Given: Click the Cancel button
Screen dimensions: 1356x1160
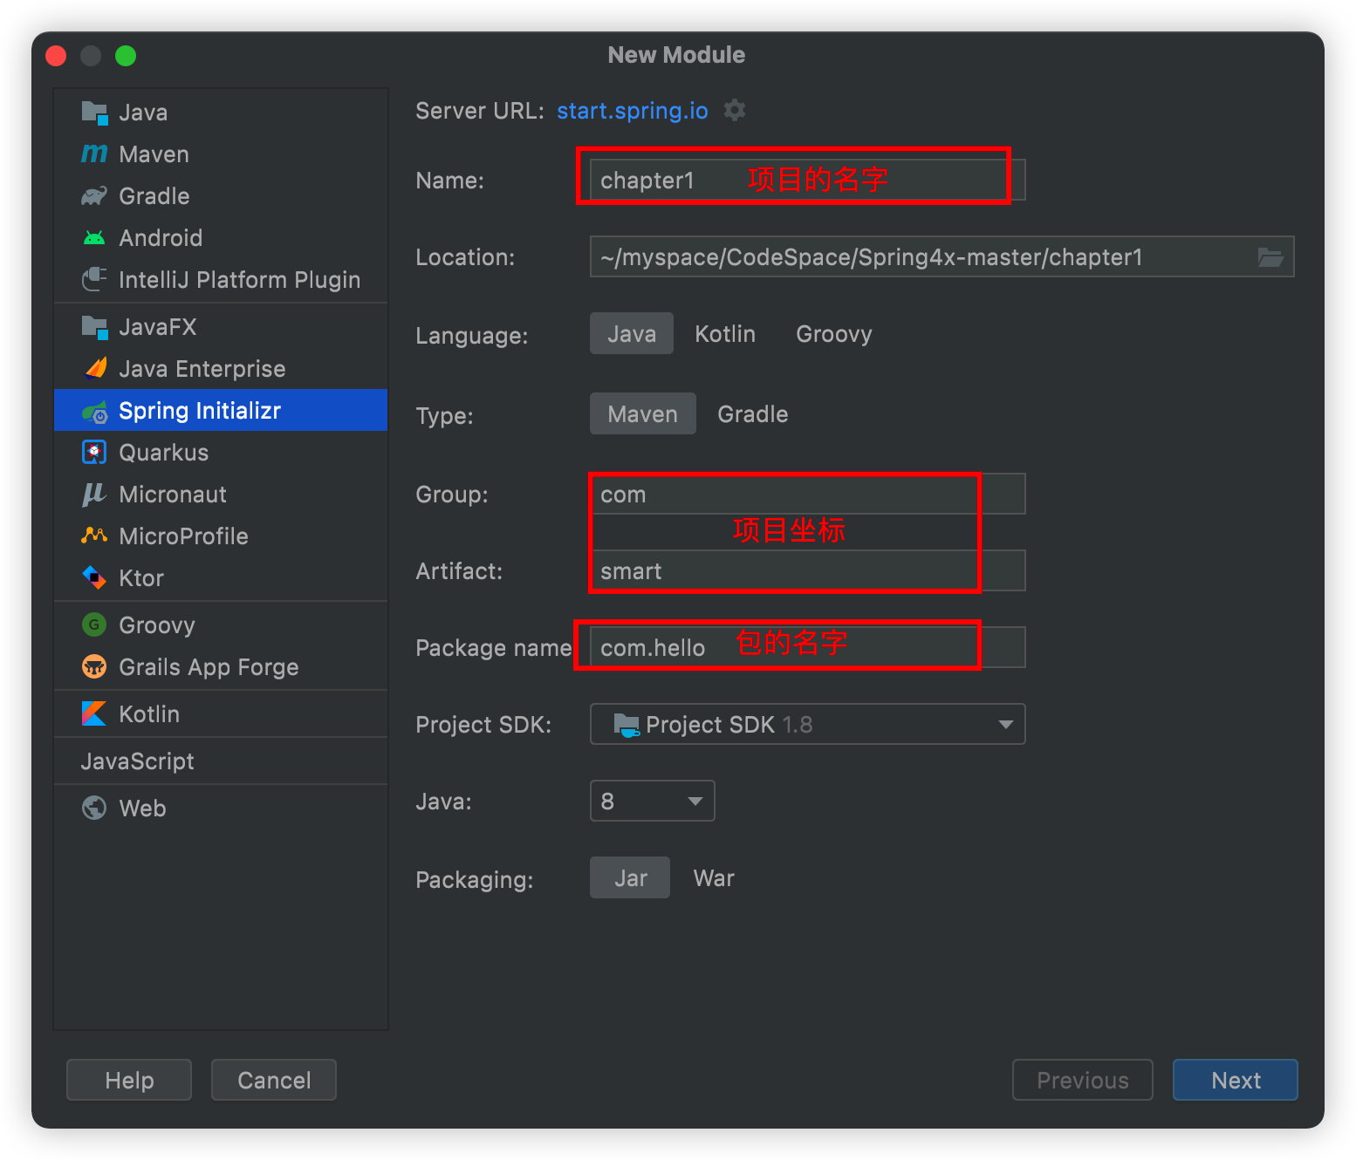Looking at the screenshot, I should (274, 1081).
